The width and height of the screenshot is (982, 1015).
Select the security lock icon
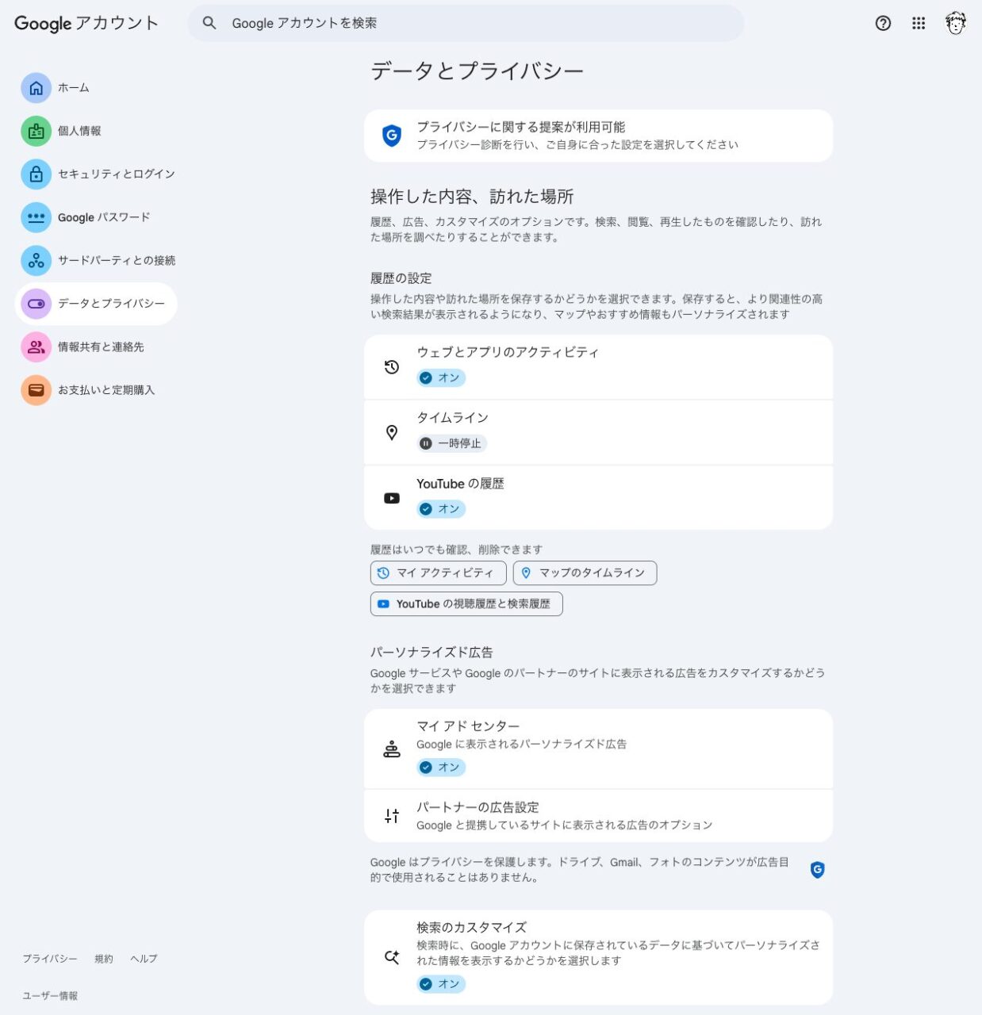tap(36, 174)
